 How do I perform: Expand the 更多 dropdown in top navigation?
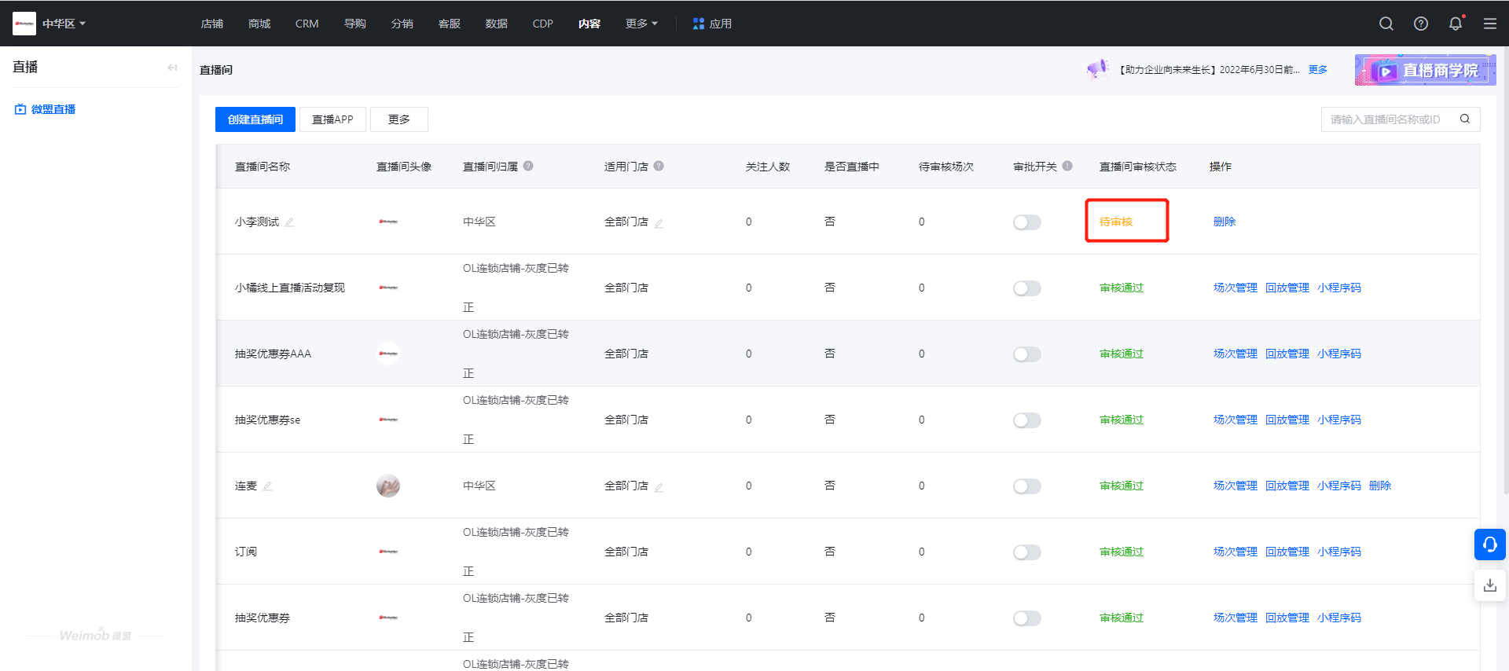point(641,24)
